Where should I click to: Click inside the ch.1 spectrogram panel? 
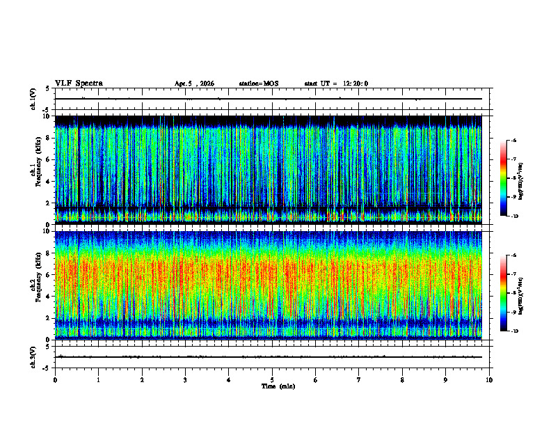[269, 170]
